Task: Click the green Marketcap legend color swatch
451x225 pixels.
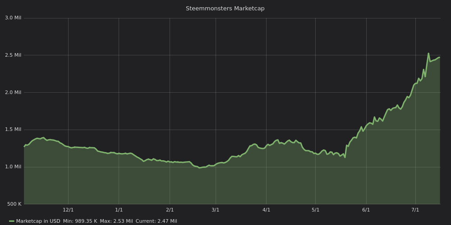Action: pyautogui.click(x=12, y=221)
